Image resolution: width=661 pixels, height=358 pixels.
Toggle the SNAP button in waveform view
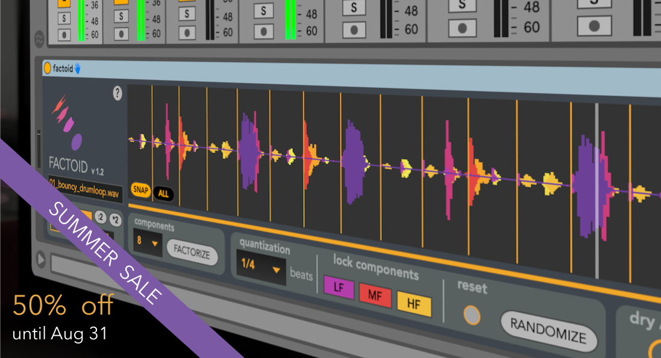140,190
